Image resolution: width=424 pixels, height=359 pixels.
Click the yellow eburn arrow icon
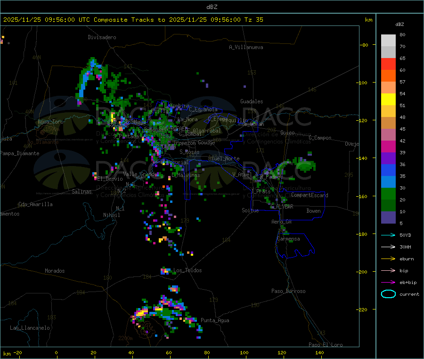click(x=388, y=259)
